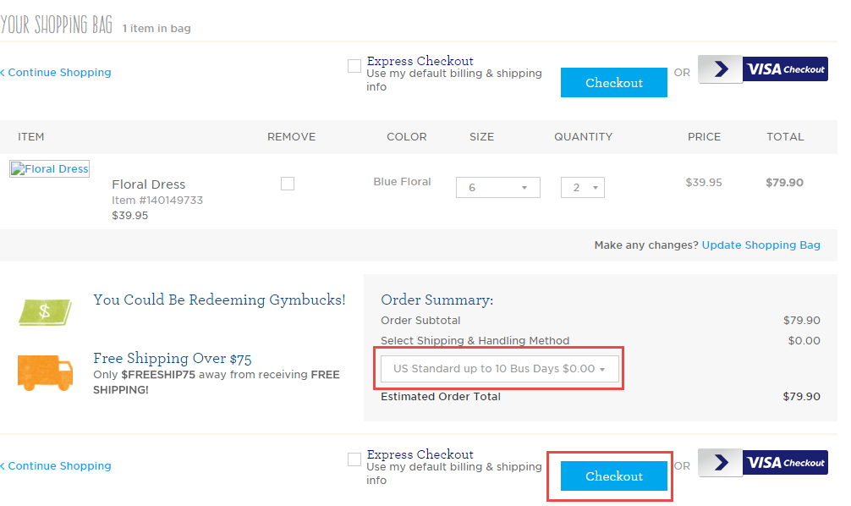Click the top Visa Checkout logo button
The image size is (851, 506).
click(x=785, y=69)
